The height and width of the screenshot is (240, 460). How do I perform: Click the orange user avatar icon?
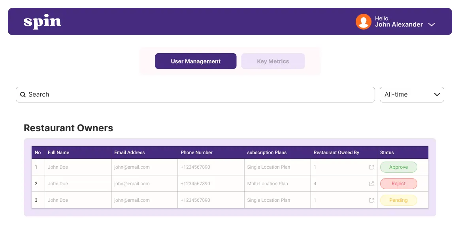[x=364, y=22]
